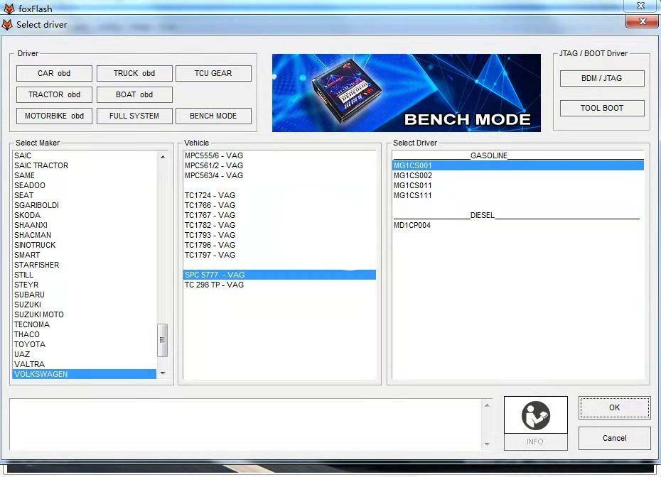Select TC1797 - VAG vehicle entry
Viewport: 661px width, 477px height.
pyautogui.click(x=210, y=255)
